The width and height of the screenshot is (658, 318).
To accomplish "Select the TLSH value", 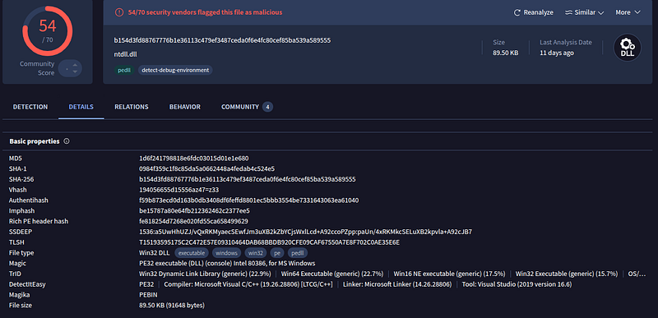I will (270, 242).
